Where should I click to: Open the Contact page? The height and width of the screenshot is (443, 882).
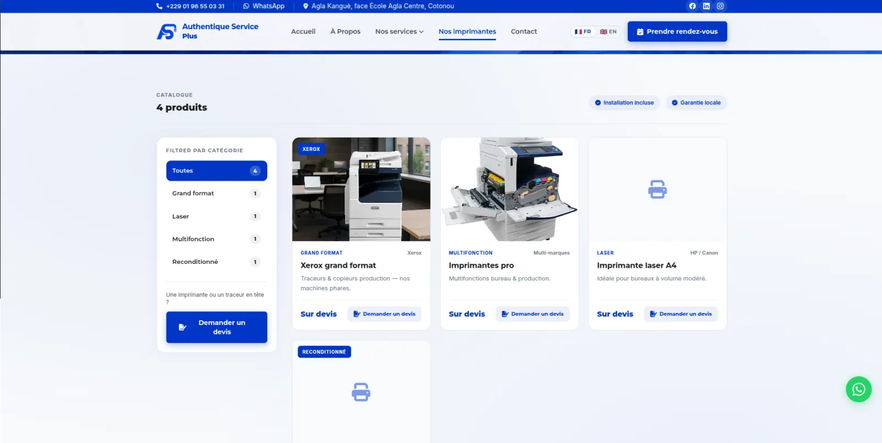tap(524, 31)
